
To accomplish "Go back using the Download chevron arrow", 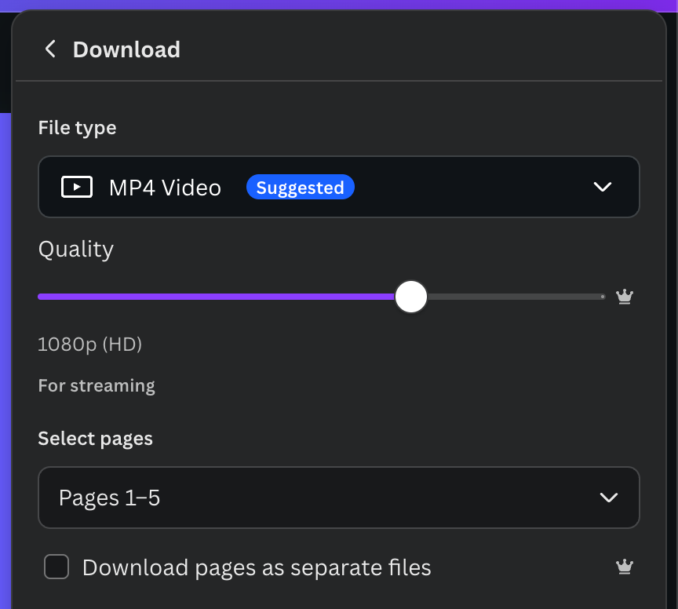I will 50,49.
